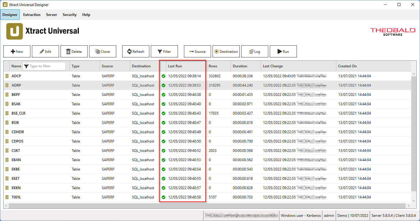Viewport: 420px width, 221px height.
Task: Click the table icon of EKET row
Action: coord(7,179)
